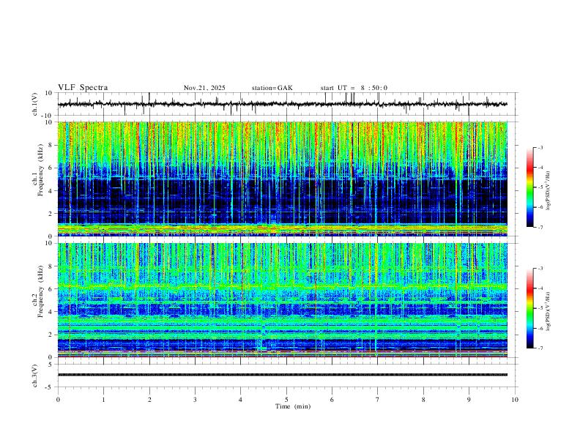Click time axis tick label "6"

coord(332,400)
